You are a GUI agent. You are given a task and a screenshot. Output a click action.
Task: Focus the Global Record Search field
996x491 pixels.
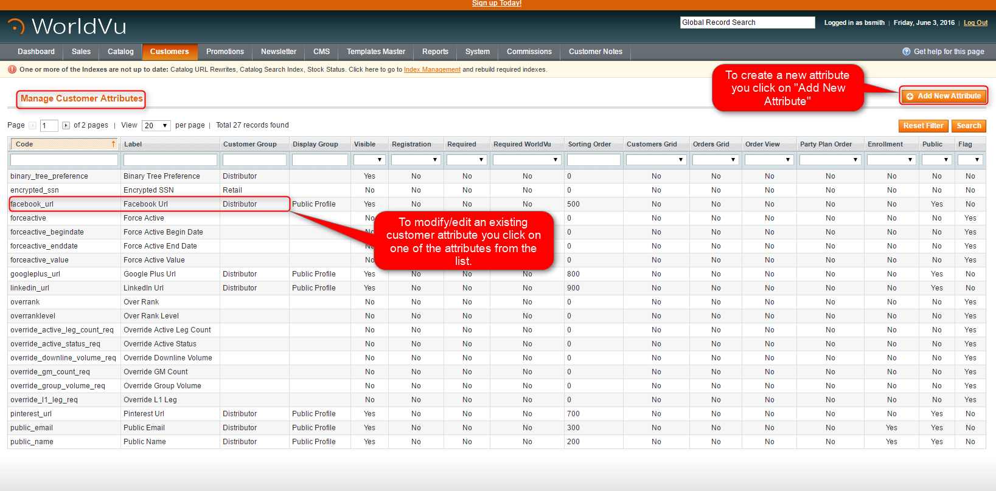(x=747, y=22)
